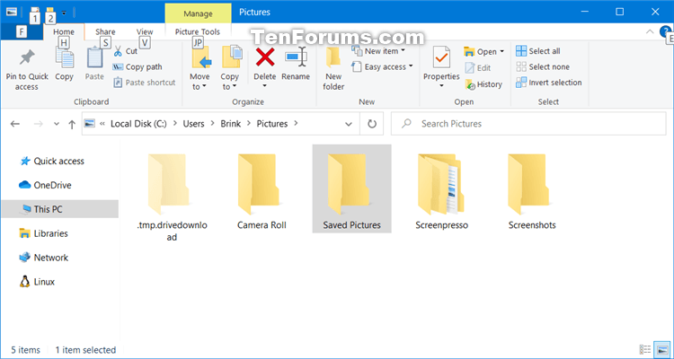This screenshot has width=674, height=359.
Task: Switch to the Home ribbon tab
Action: (x=64, y=31)
